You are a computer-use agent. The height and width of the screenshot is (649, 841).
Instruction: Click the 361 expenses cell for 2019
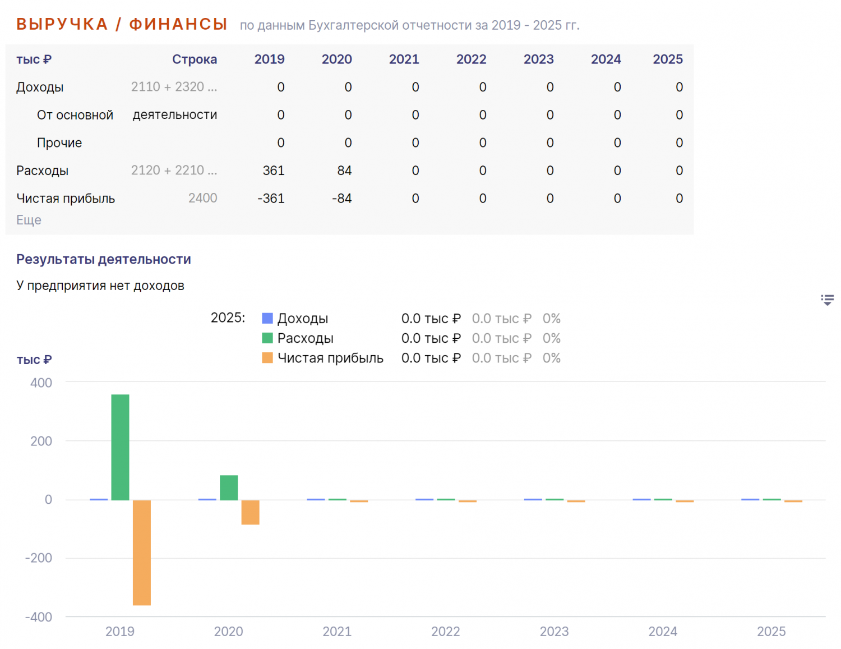[274, 171]
